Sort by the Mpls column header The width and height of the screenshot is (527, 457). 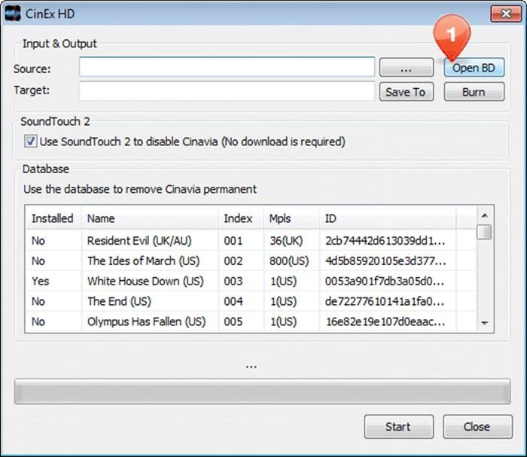[x=291, y=218]
